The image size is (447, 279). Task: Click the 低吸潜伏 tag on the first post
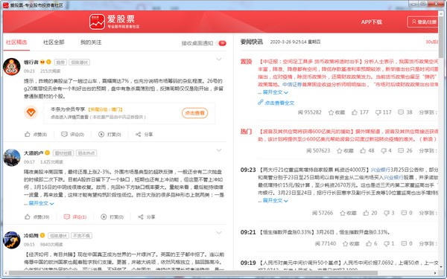[x=79, y=62]
